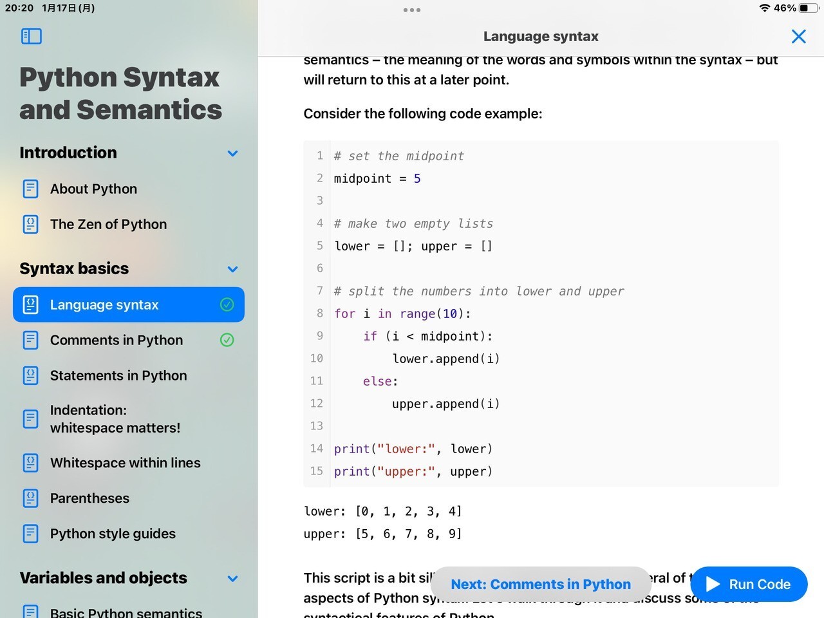This screenshot has width=824, height=618.
Task: Toggle the sidebar panel icon at top left
Action: pos(30,36)
